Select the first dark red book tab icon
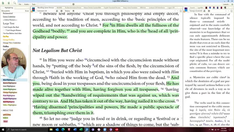The width and height of the screenshot is (234, 132). (206, 8)
